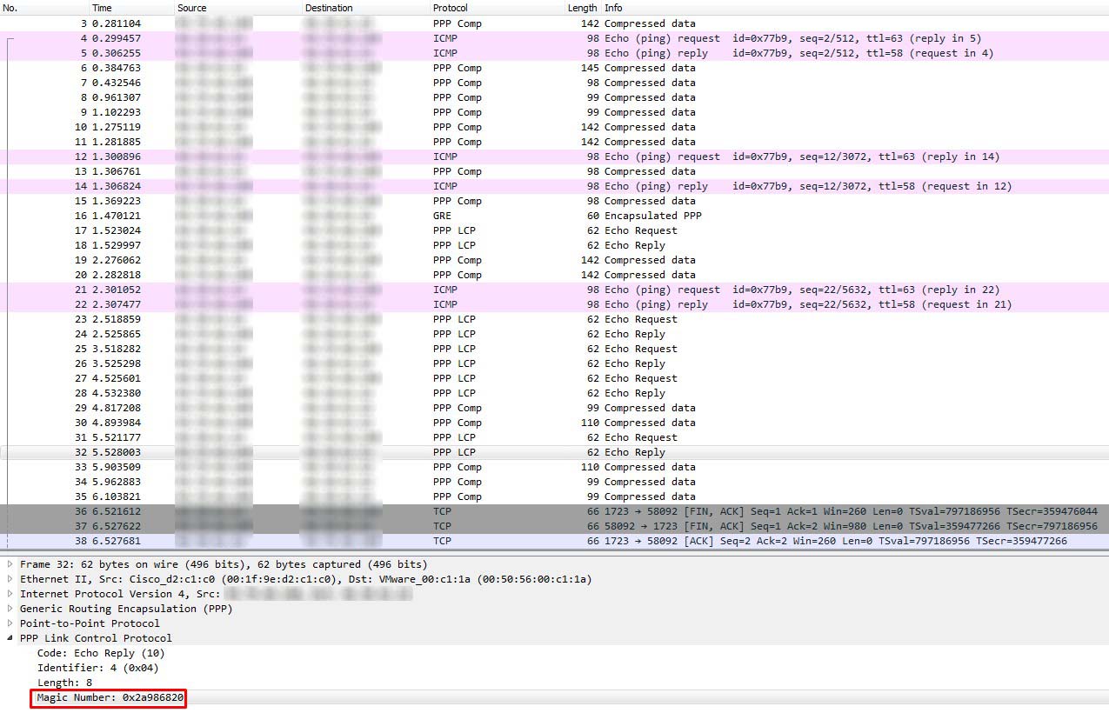Select packet 18 PPP LCP Echo Reply
Image resolution: width=1109 pixels, height=713 pixels.
tap(554, 245)
